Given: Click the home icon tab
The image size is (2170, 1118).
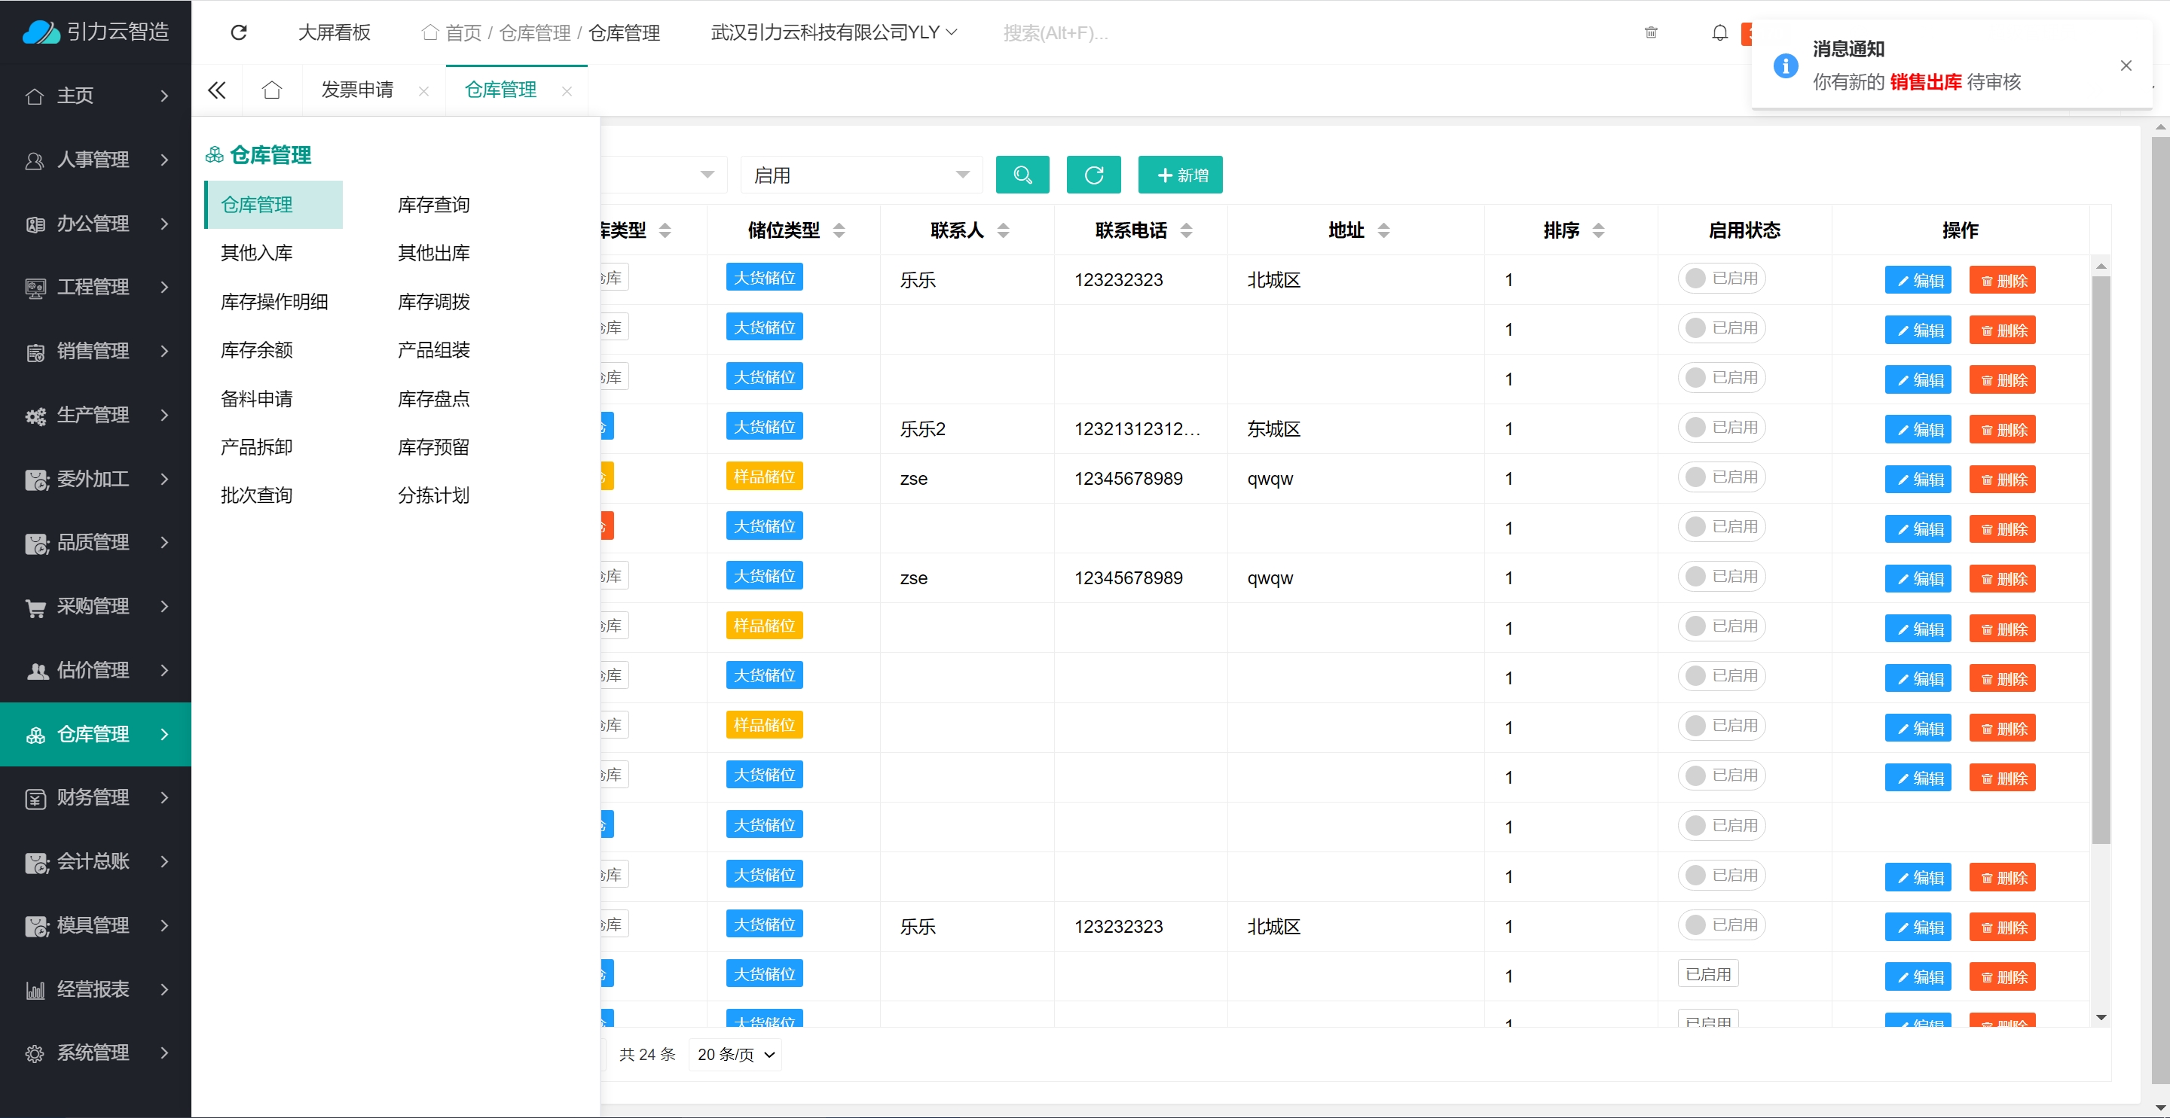Looking at the screenshot, I should [271, 90].
